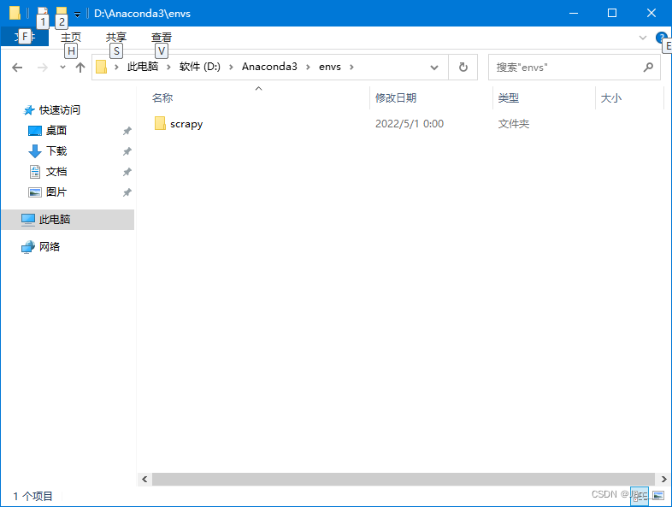672x507 pixels.
Task: Click the 桌面 desktop icon
Action: (x=35, y=131)
